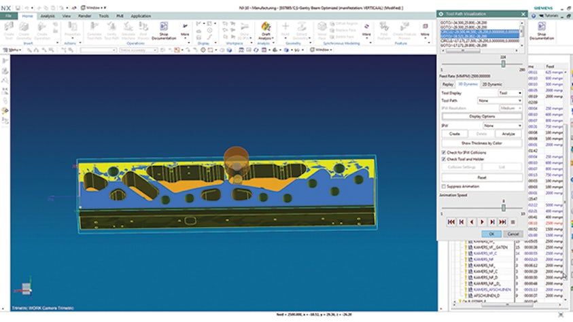This screenshot has height=322, width=573.
Task: Open the IPW dropdown set to None
Action: pyautogui.click(x=502, y=126)
